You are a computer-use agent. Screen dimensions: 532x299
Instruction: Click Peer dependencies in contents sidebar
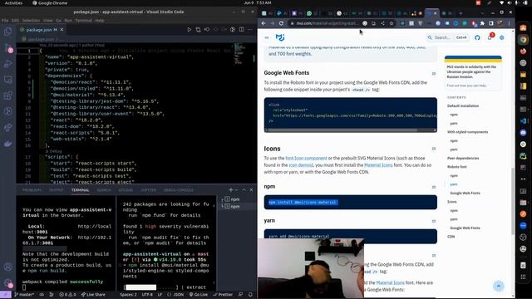coord(463,159)
